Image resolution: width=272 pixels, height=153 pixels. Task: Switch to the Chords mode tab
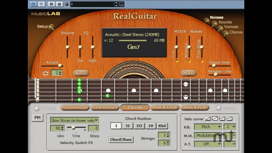pyautogui.click(x=135, y=107)
